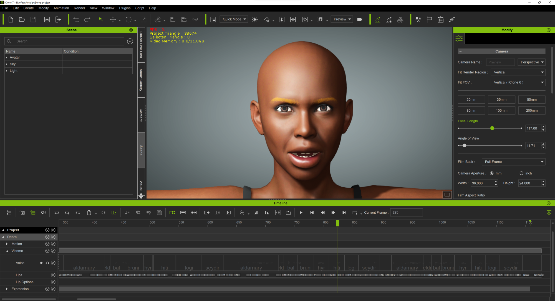This screenshot has height=301, width=555.
Task: Click the Current Frame input field
Action: point(406,212)
